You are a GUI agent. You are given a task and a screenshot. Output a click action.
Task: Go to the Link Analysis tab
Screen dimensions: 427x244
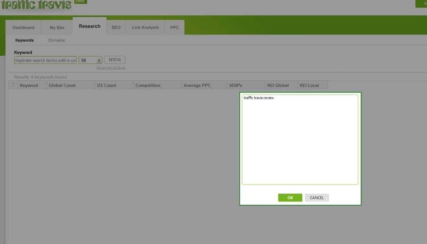point(145,27)
